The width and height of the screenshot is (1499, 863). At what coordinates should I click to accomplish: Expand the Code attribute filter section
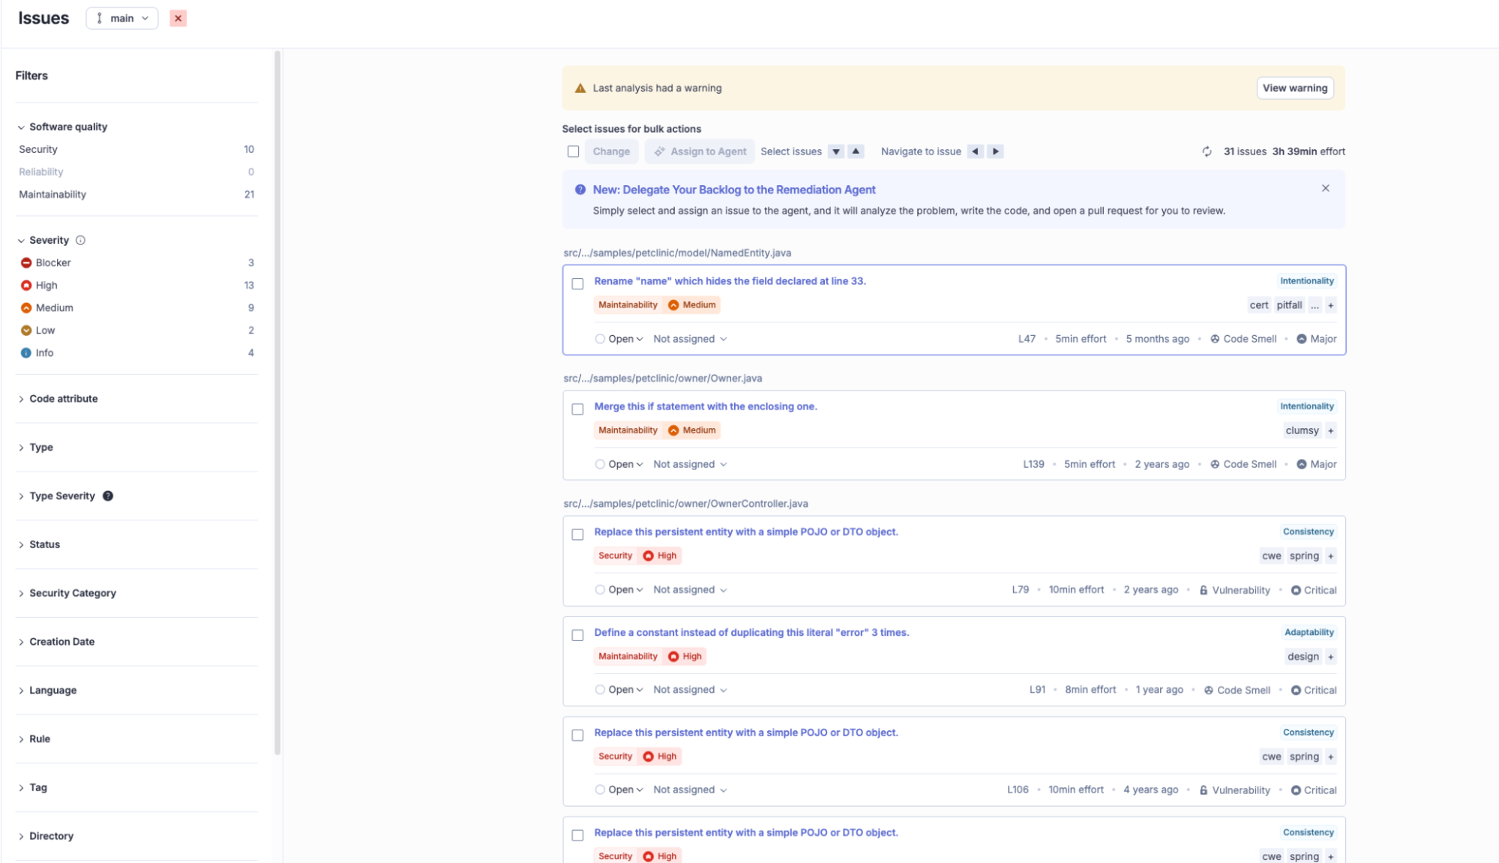point(64,399)
